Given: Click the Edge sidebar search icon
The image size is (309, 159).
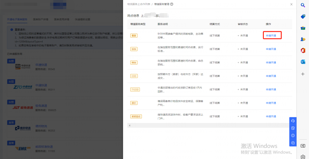Looking at the screenshot, I should coord(303,5).
